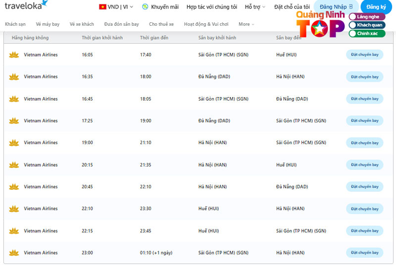Viewport: 396px width, 265px height.
Task: Open the Đưa đón sân bay tab
Action: [x=121, y=24]
